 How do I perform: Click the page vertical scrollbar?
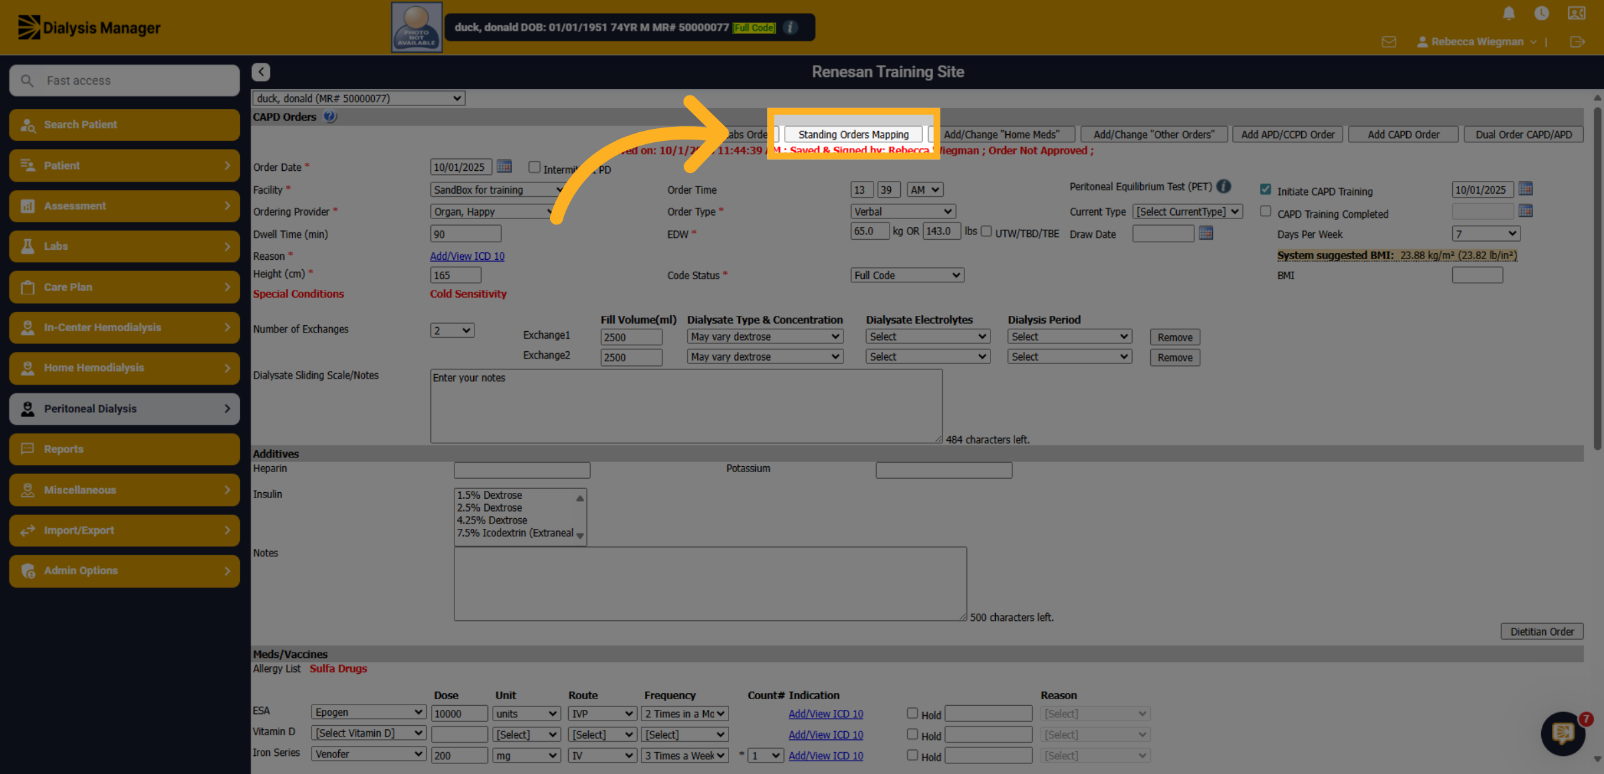(1597, 278)
